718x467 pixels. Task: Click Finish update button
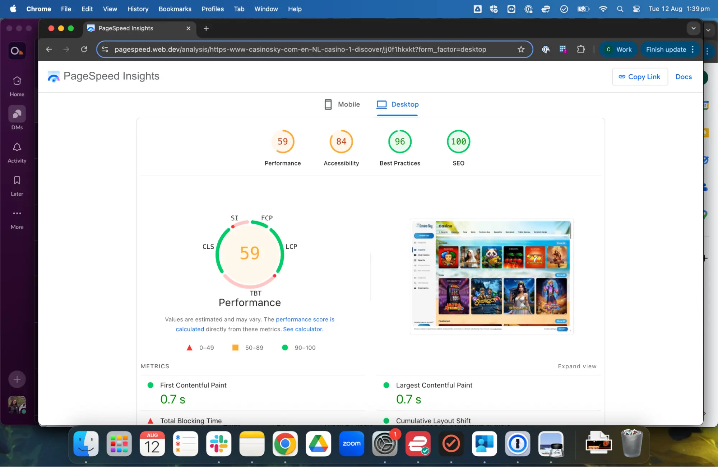click(x=666, y=50)
